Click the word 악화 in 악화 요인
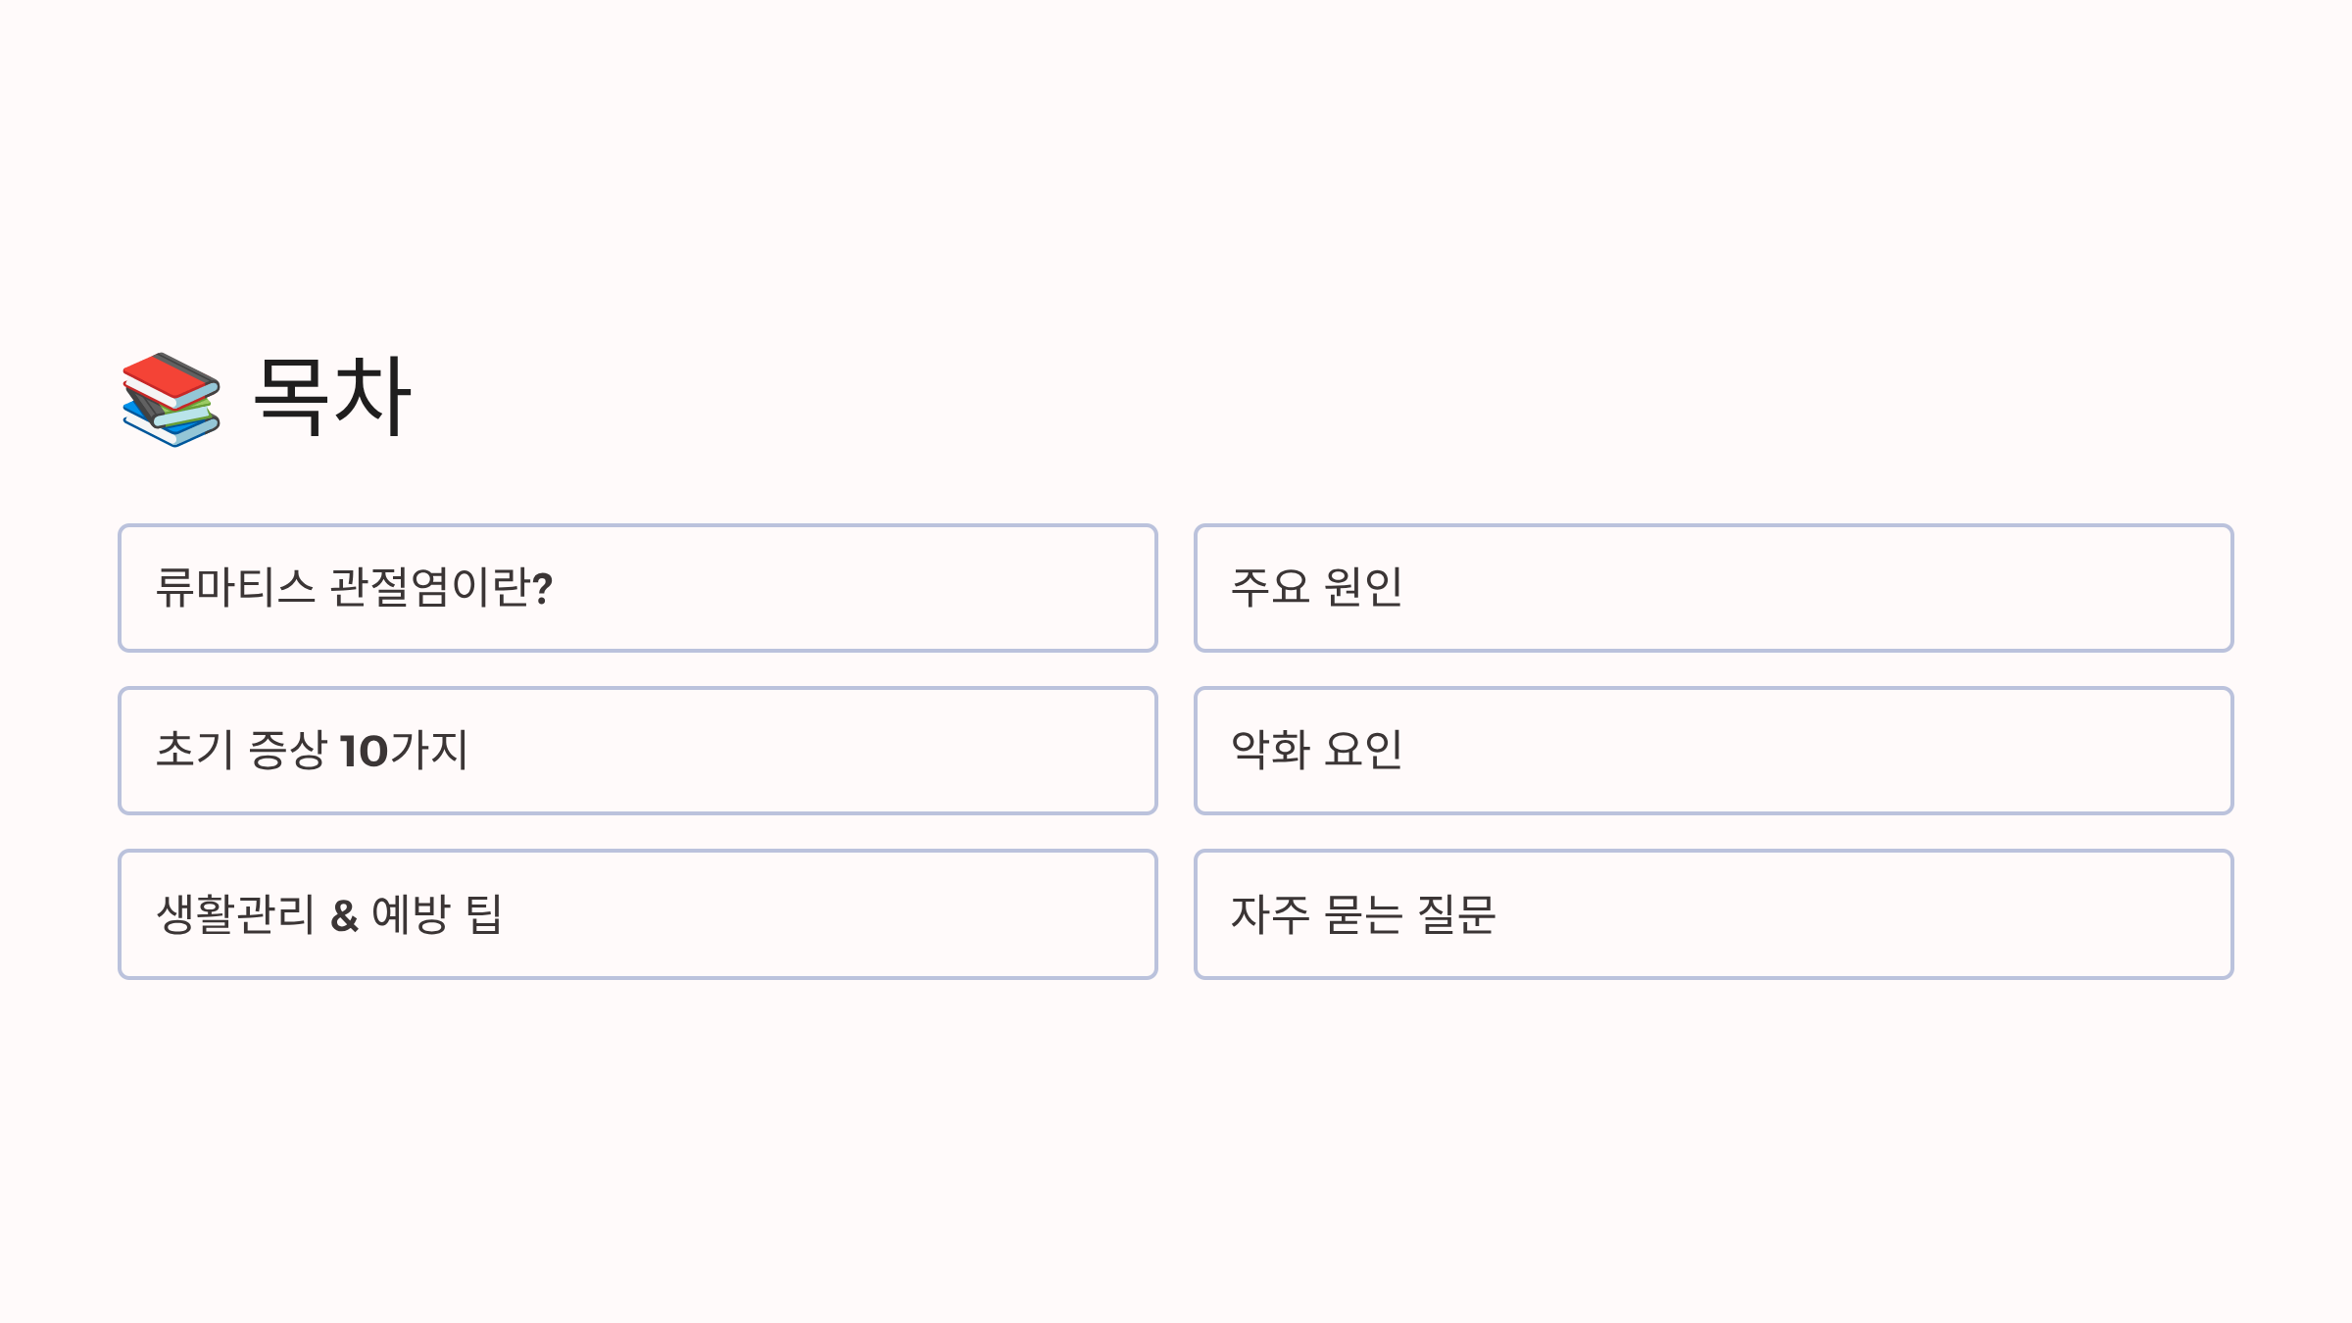Screen dimensions: 2352x1323 1270,750
